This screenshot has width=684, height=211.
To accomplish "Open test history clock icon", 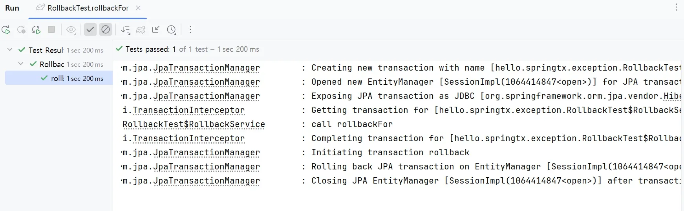I will (x=171, y=30).
